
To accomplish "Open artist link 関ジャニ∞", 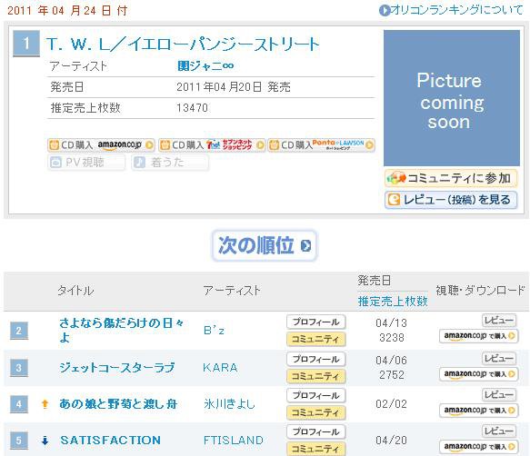I will pos(205,66).
